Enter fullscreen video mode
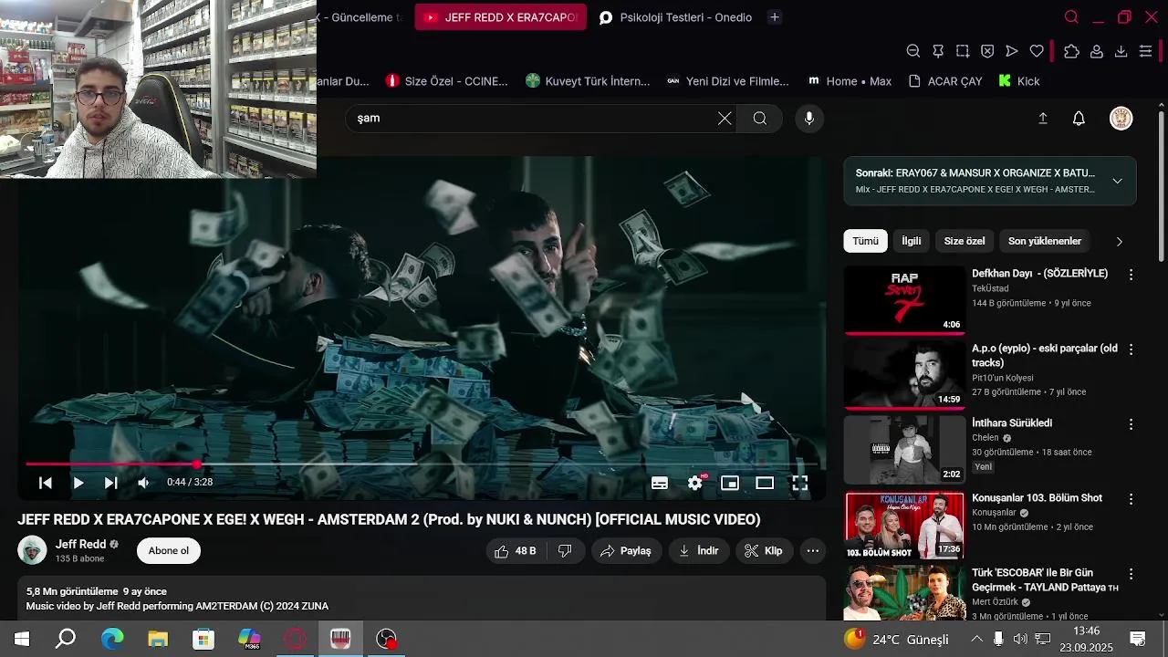Viewport: 1168px width, 657px height. [799, 483]
